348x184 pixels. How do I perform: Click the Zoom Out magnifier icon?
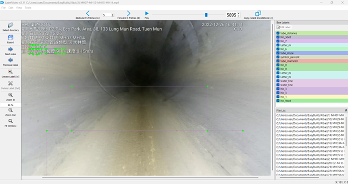[10, 110]
